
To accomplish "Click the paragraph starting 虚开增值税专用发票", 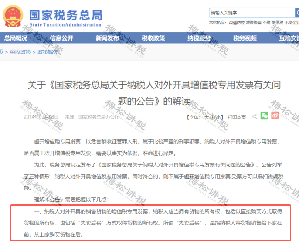I will coord(152,147).
